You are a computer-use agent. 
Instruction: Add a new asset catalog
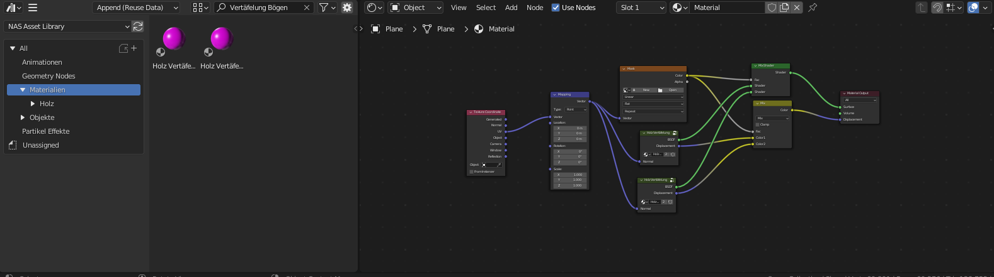[x=134, y=48]
